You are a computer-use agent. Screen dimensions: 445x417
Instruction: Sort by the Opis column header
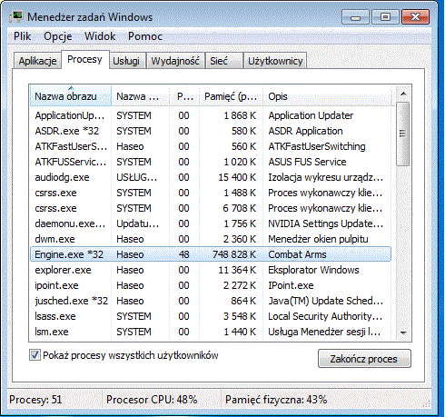pos(327,96)
